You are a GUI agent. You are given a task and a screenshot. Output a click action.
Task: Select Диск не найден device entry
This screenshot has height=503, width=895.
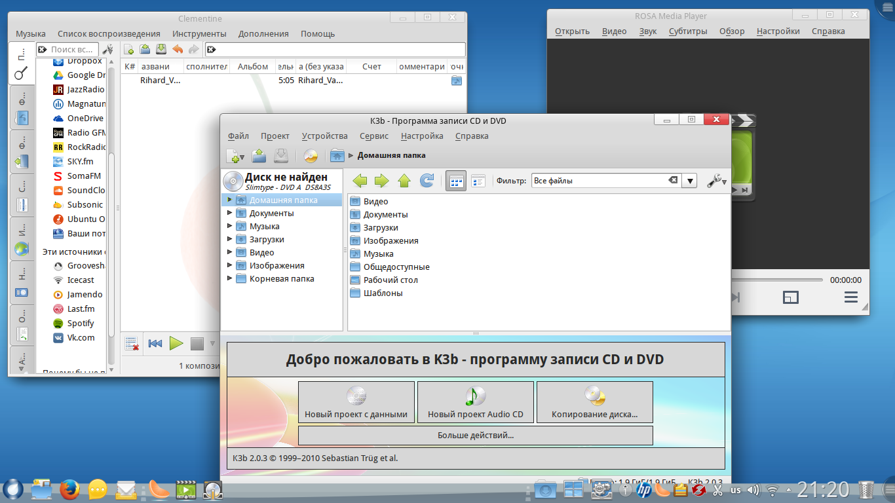point(282,181)
